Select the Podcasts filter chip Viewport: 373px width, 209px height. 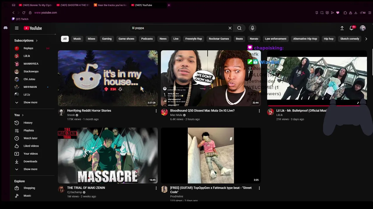(147, 39)
